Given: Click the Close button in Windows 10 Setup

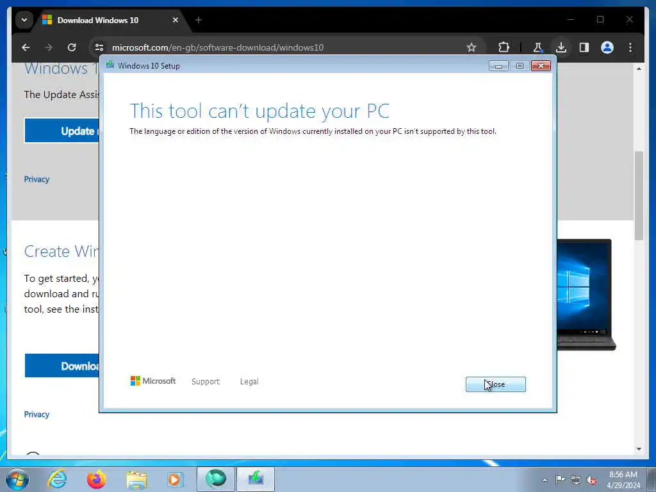Looking at the screenshot, I should pos(495,384).
